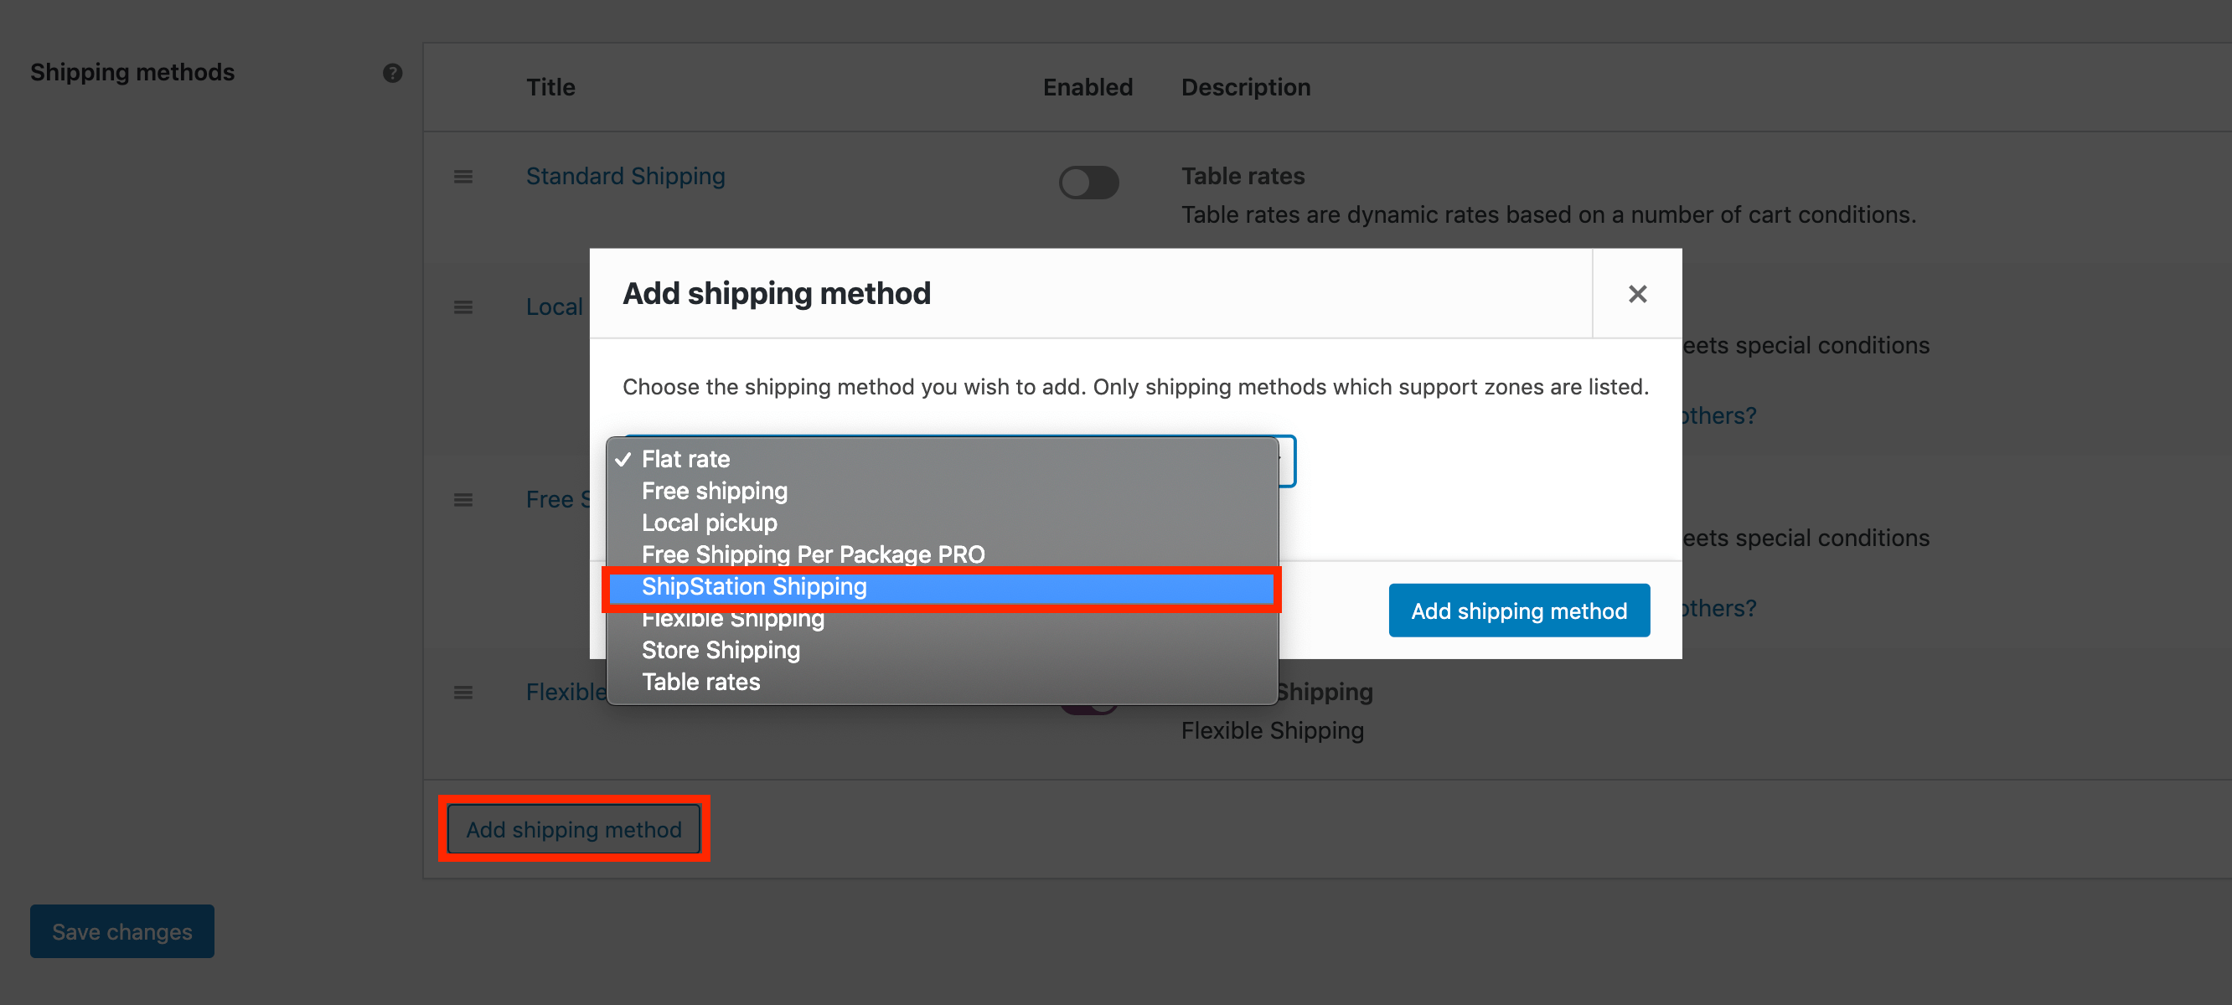The height and width of the screenshot is (1005, 2232).
Task: Choose Free Shipping Per Package PRO
Action: pos(812,554)
